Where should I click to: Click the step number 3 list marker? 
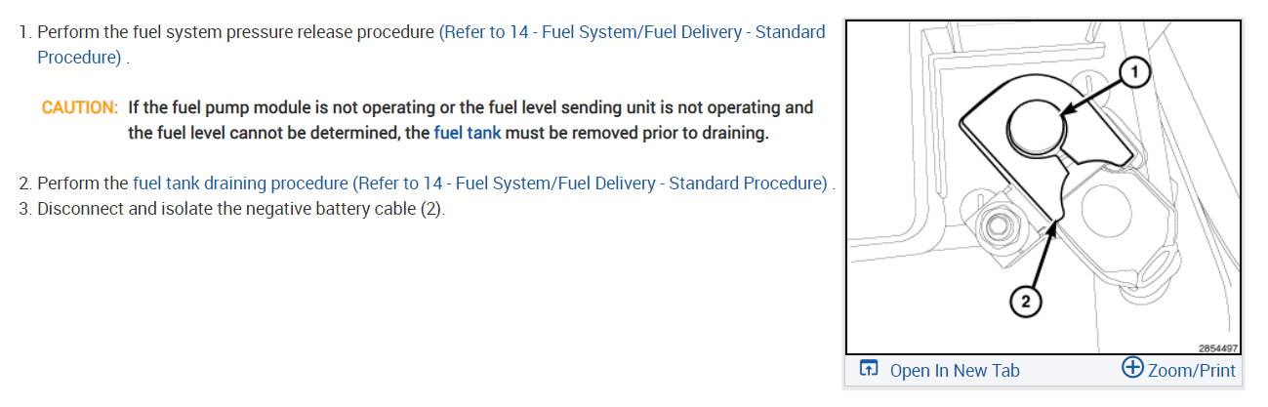[25, 210]
